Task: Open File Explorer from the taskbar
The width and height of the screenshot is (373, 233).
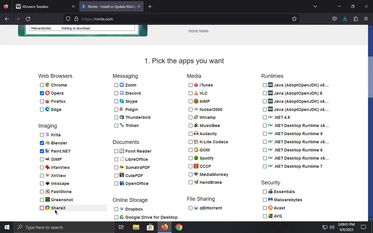Action: click(136, 227)
